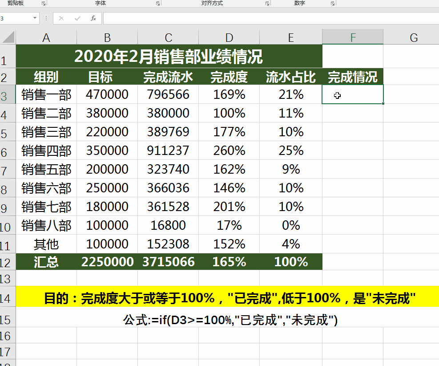
Task: Select column B header
Action: tap(107, 37)
